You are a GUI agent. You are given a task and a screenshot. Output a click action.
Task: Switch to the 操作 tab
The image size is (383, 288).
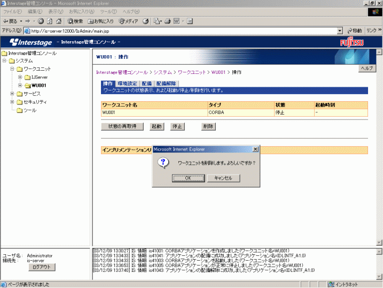[x=108, y=84]
